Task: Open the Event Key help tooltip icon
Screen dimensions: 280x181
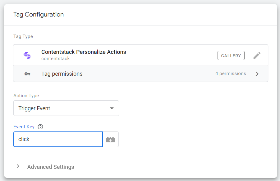Action: tap(40, 127)
